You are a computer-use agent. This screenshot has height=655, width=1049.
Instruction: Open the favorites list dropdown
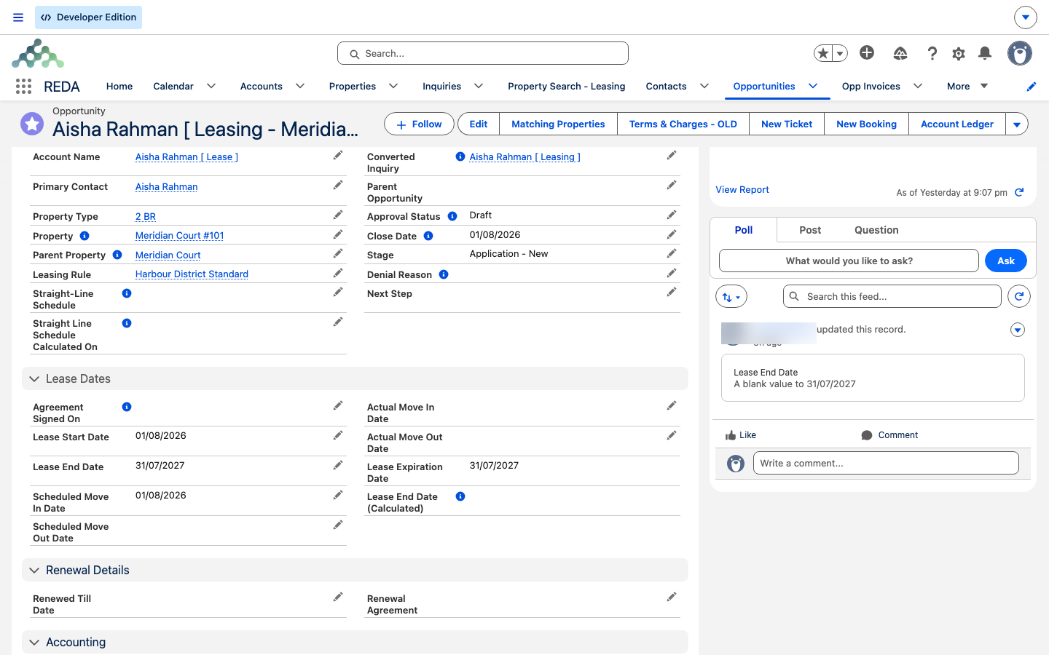(840, 53)
